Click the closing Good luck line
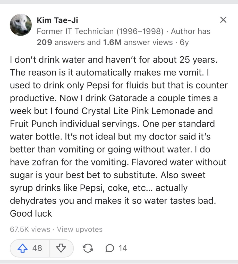This screenshot has width=238, height=264. click(x=31, y=213)
